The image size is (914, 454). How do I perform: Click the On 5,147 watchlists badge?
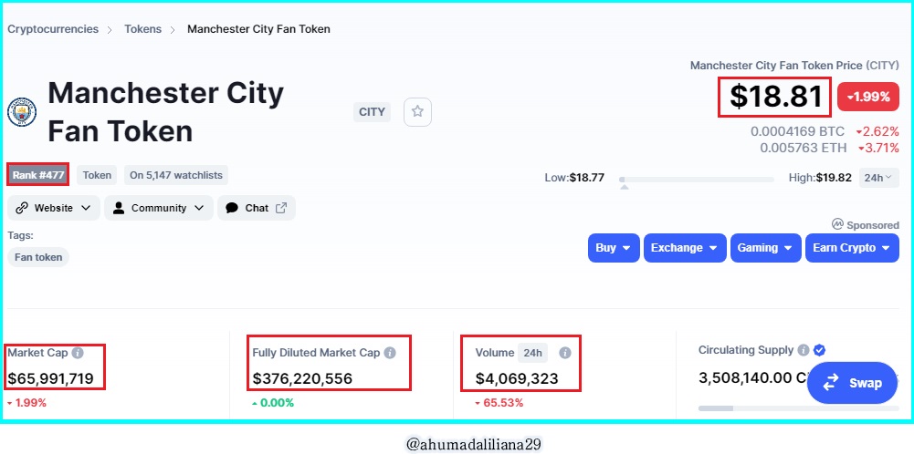click(x=176, y=175)
